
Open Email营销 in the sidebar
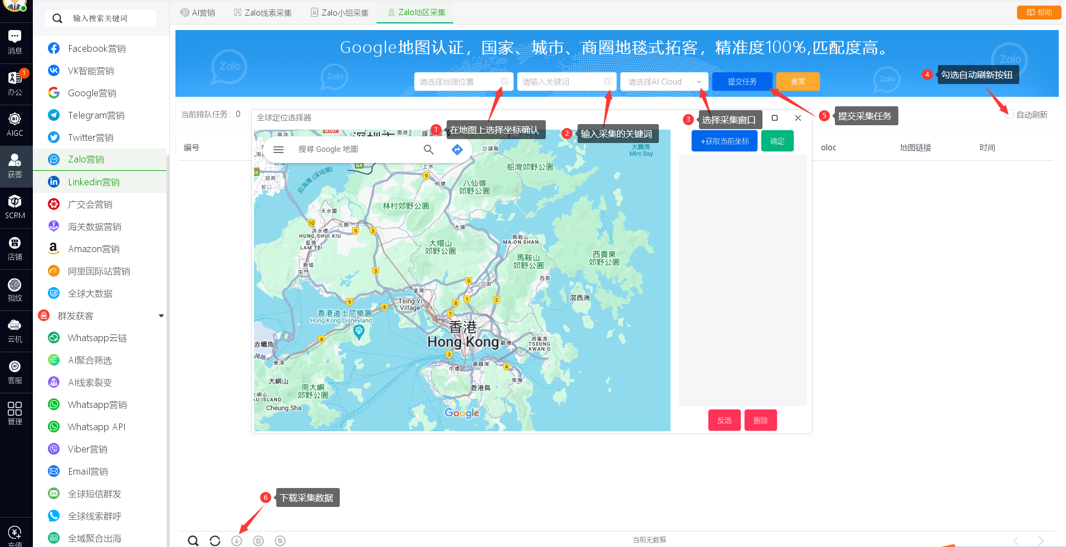point(88,471)
